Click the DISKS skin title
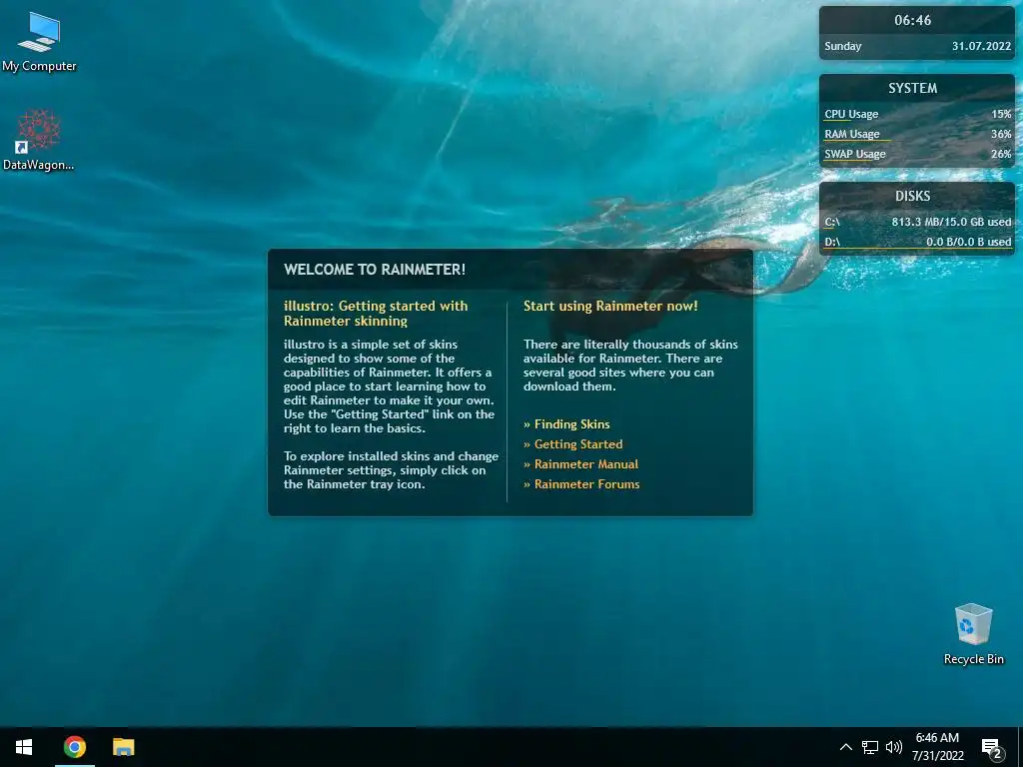The height and width of the screenshot is (767, 1023). click(x=913, y=197)
